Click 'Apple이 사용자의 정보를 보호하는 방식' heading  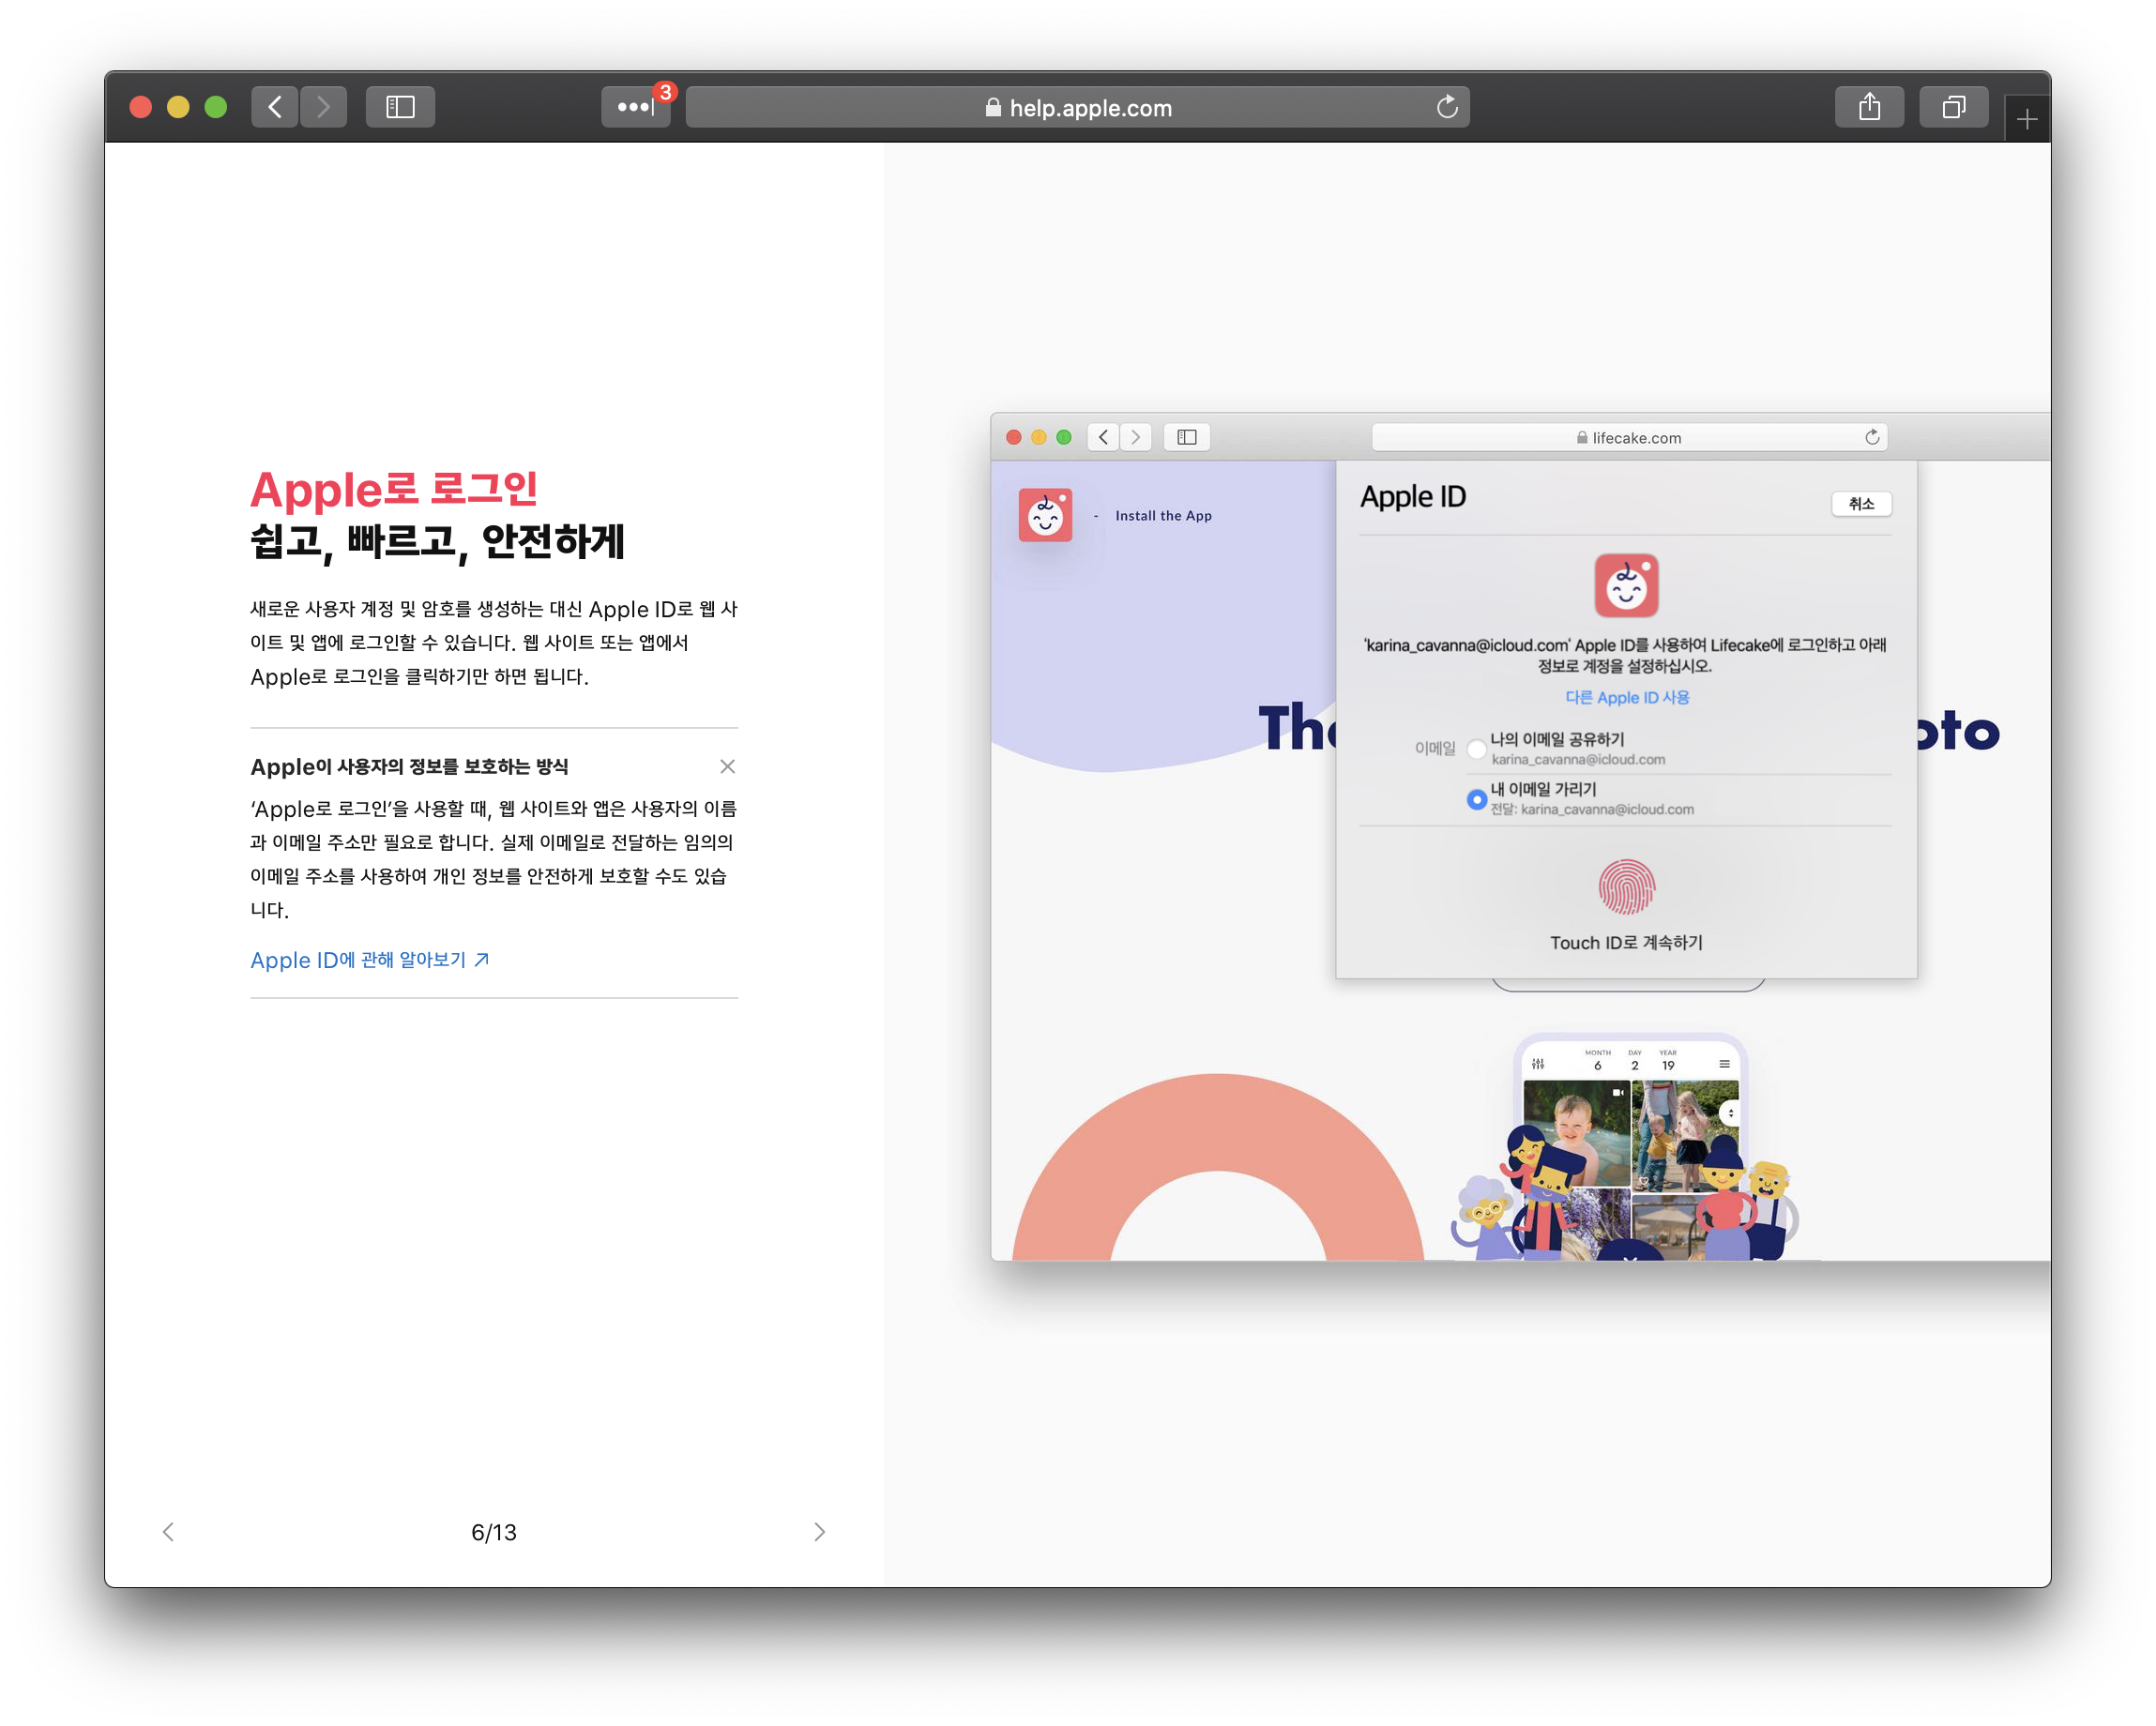click(x=409, y=766)
